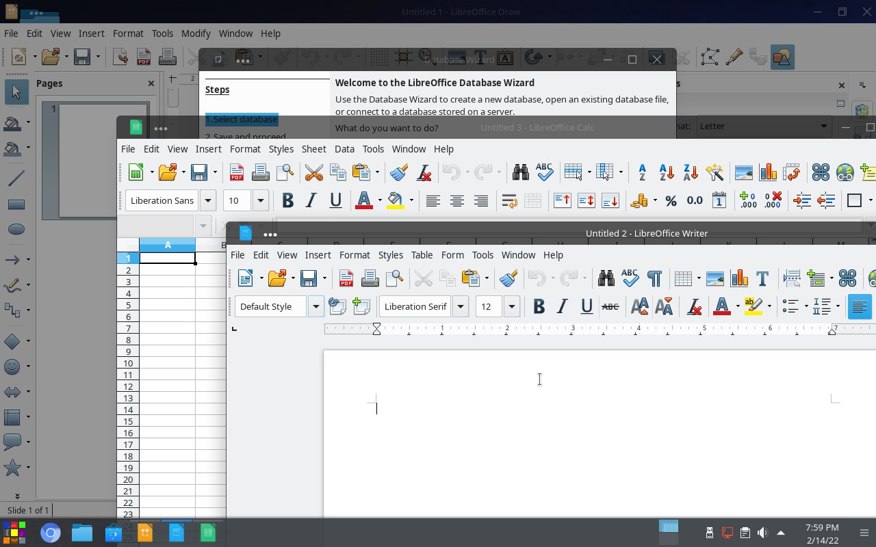Open the Data menu in Calc
Viewport: 876px width, 547px height.
(x=344, y=149)
